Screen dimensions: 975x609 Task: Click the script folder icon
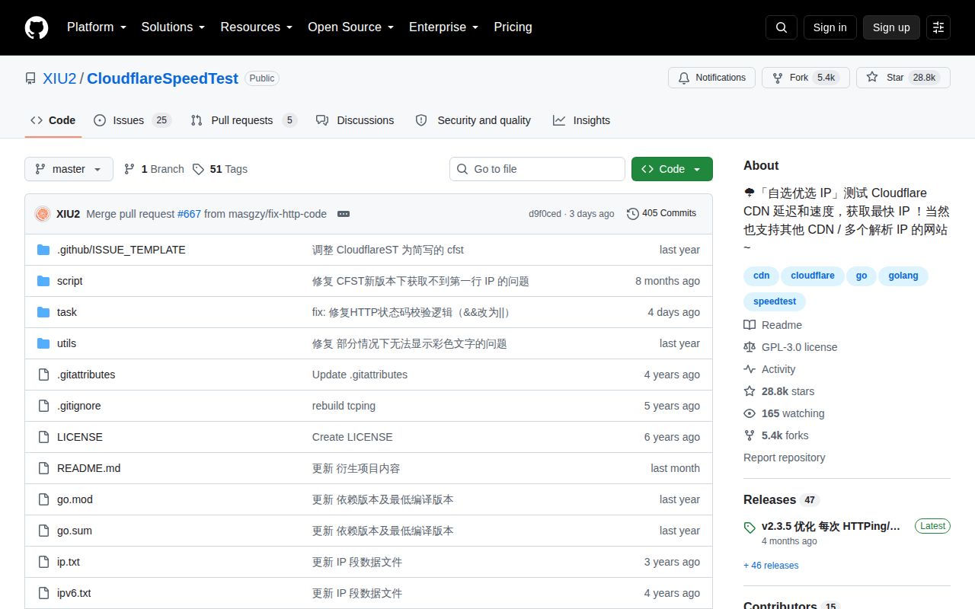(43, 281)
